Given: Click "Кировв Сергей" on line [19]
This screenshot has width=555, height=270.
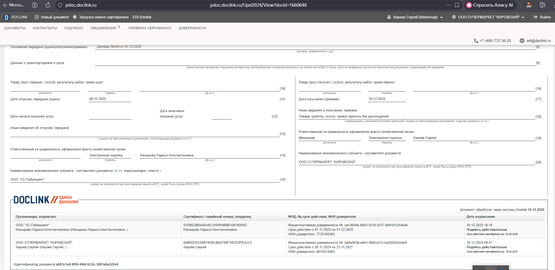Looking at the screenshot, I should click(425, 138).
